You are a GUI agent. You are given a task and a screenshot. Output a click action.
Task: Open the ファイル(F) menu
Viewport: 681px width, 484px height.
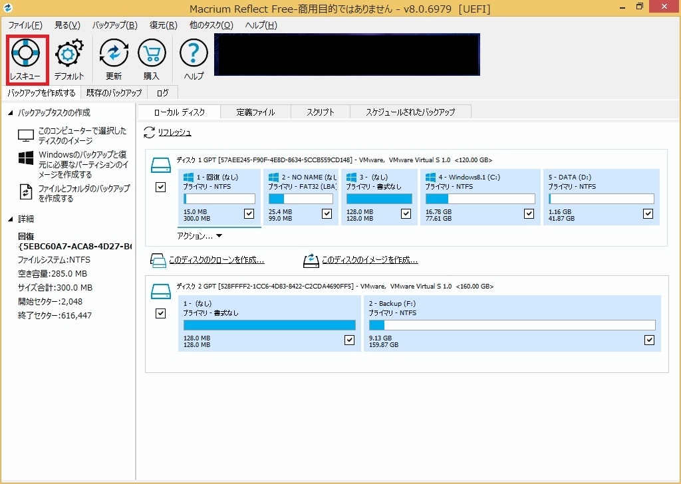click(x=25, y=25)
